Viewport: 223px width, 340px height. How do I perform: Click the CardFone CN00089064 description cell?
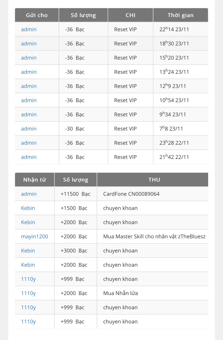pyautogui.click(x=153, y=194)
